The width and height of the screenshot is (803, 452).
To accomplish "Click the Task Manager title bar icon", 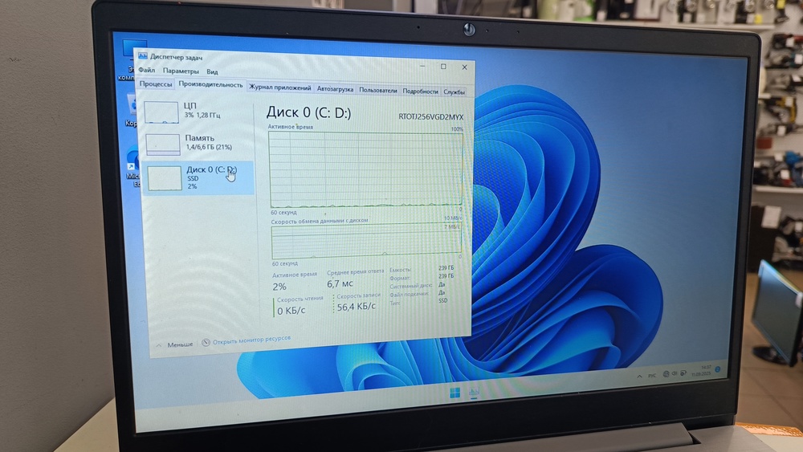I will pyautogui.click(x=143, y=55).
